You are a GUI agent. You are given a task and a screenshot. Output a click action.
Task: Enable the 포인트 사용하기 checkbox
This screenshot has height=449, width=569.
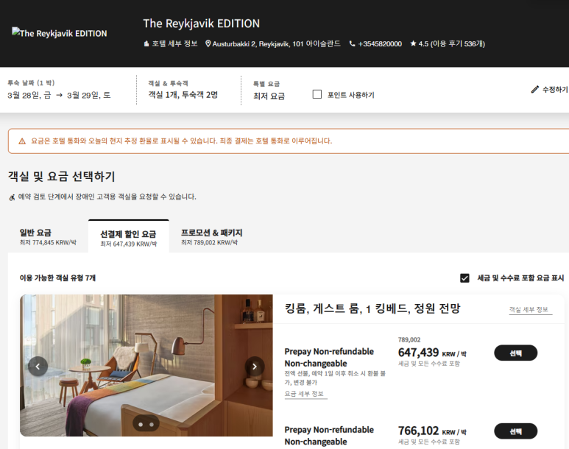tap(317, 94)
